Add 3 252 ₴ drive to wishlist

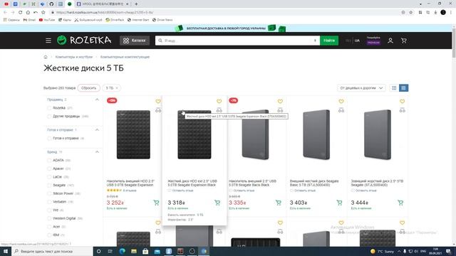coord(158,101)
